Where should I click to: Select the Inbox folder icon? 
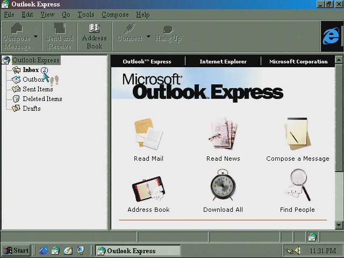point(16,70)
